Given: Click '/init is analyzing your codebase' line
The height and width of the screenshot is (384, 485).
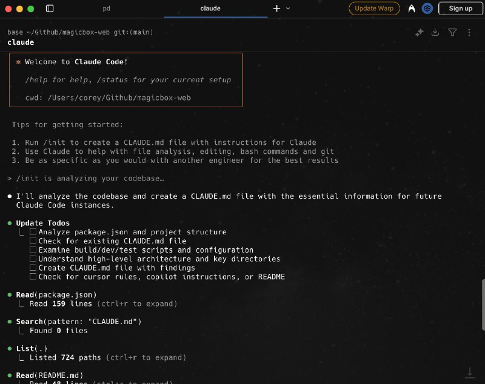Looking at the screenshot, I should coord(90,178).
